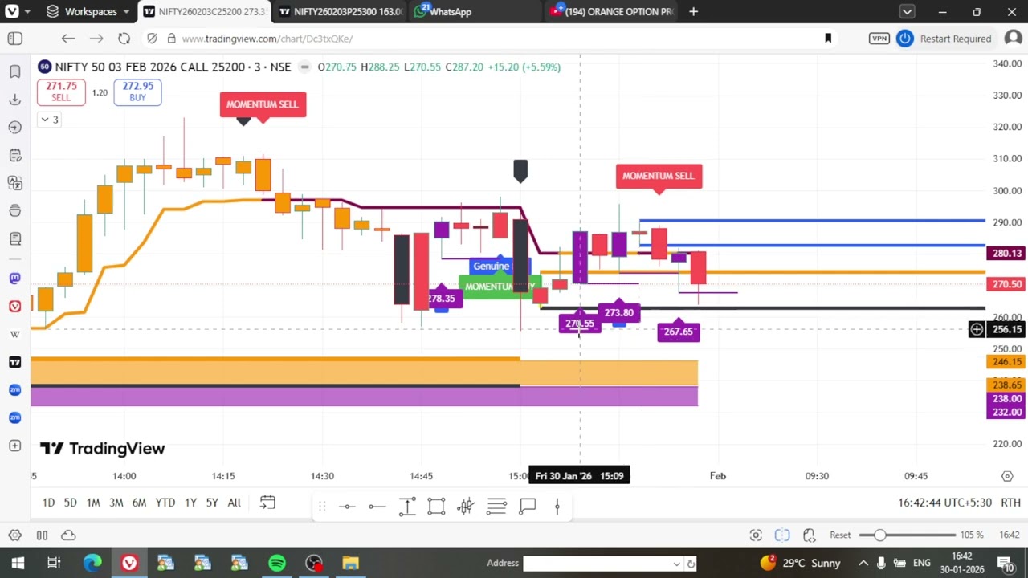
Task: Adjust the page zoom slider
Action: [908, 535]
